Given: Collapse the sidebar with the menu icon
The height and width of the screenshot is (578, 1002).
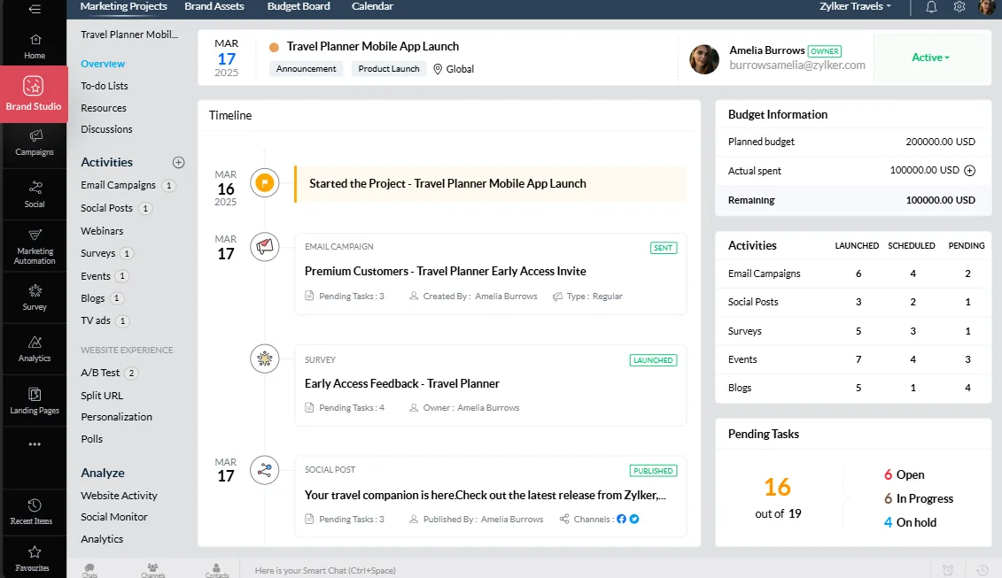Looking at the screenshot, I should (35, 8).
